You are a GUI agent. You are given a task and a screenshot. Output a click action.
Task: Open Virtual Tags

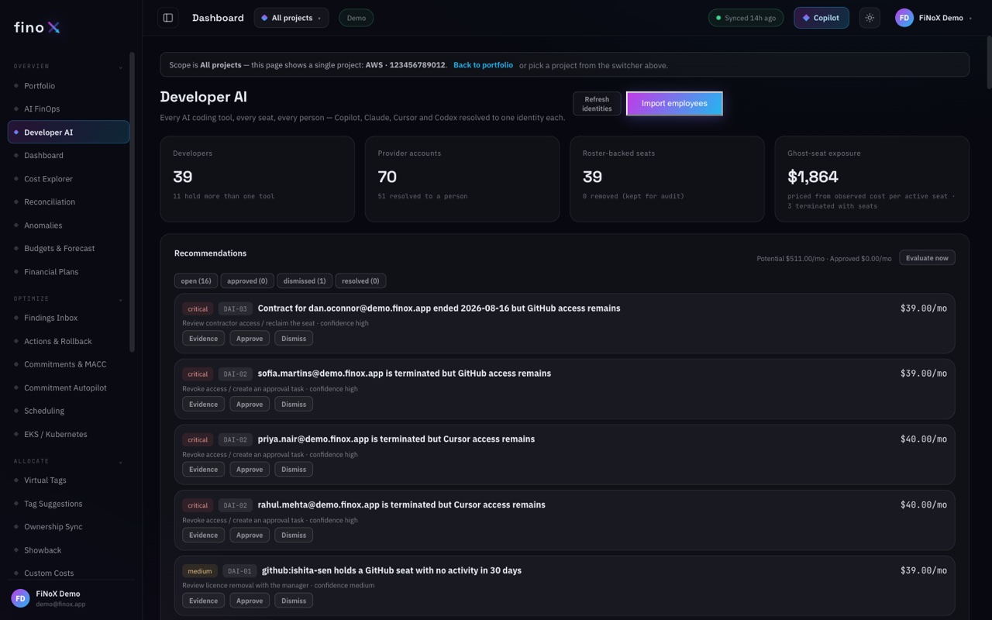68,480
